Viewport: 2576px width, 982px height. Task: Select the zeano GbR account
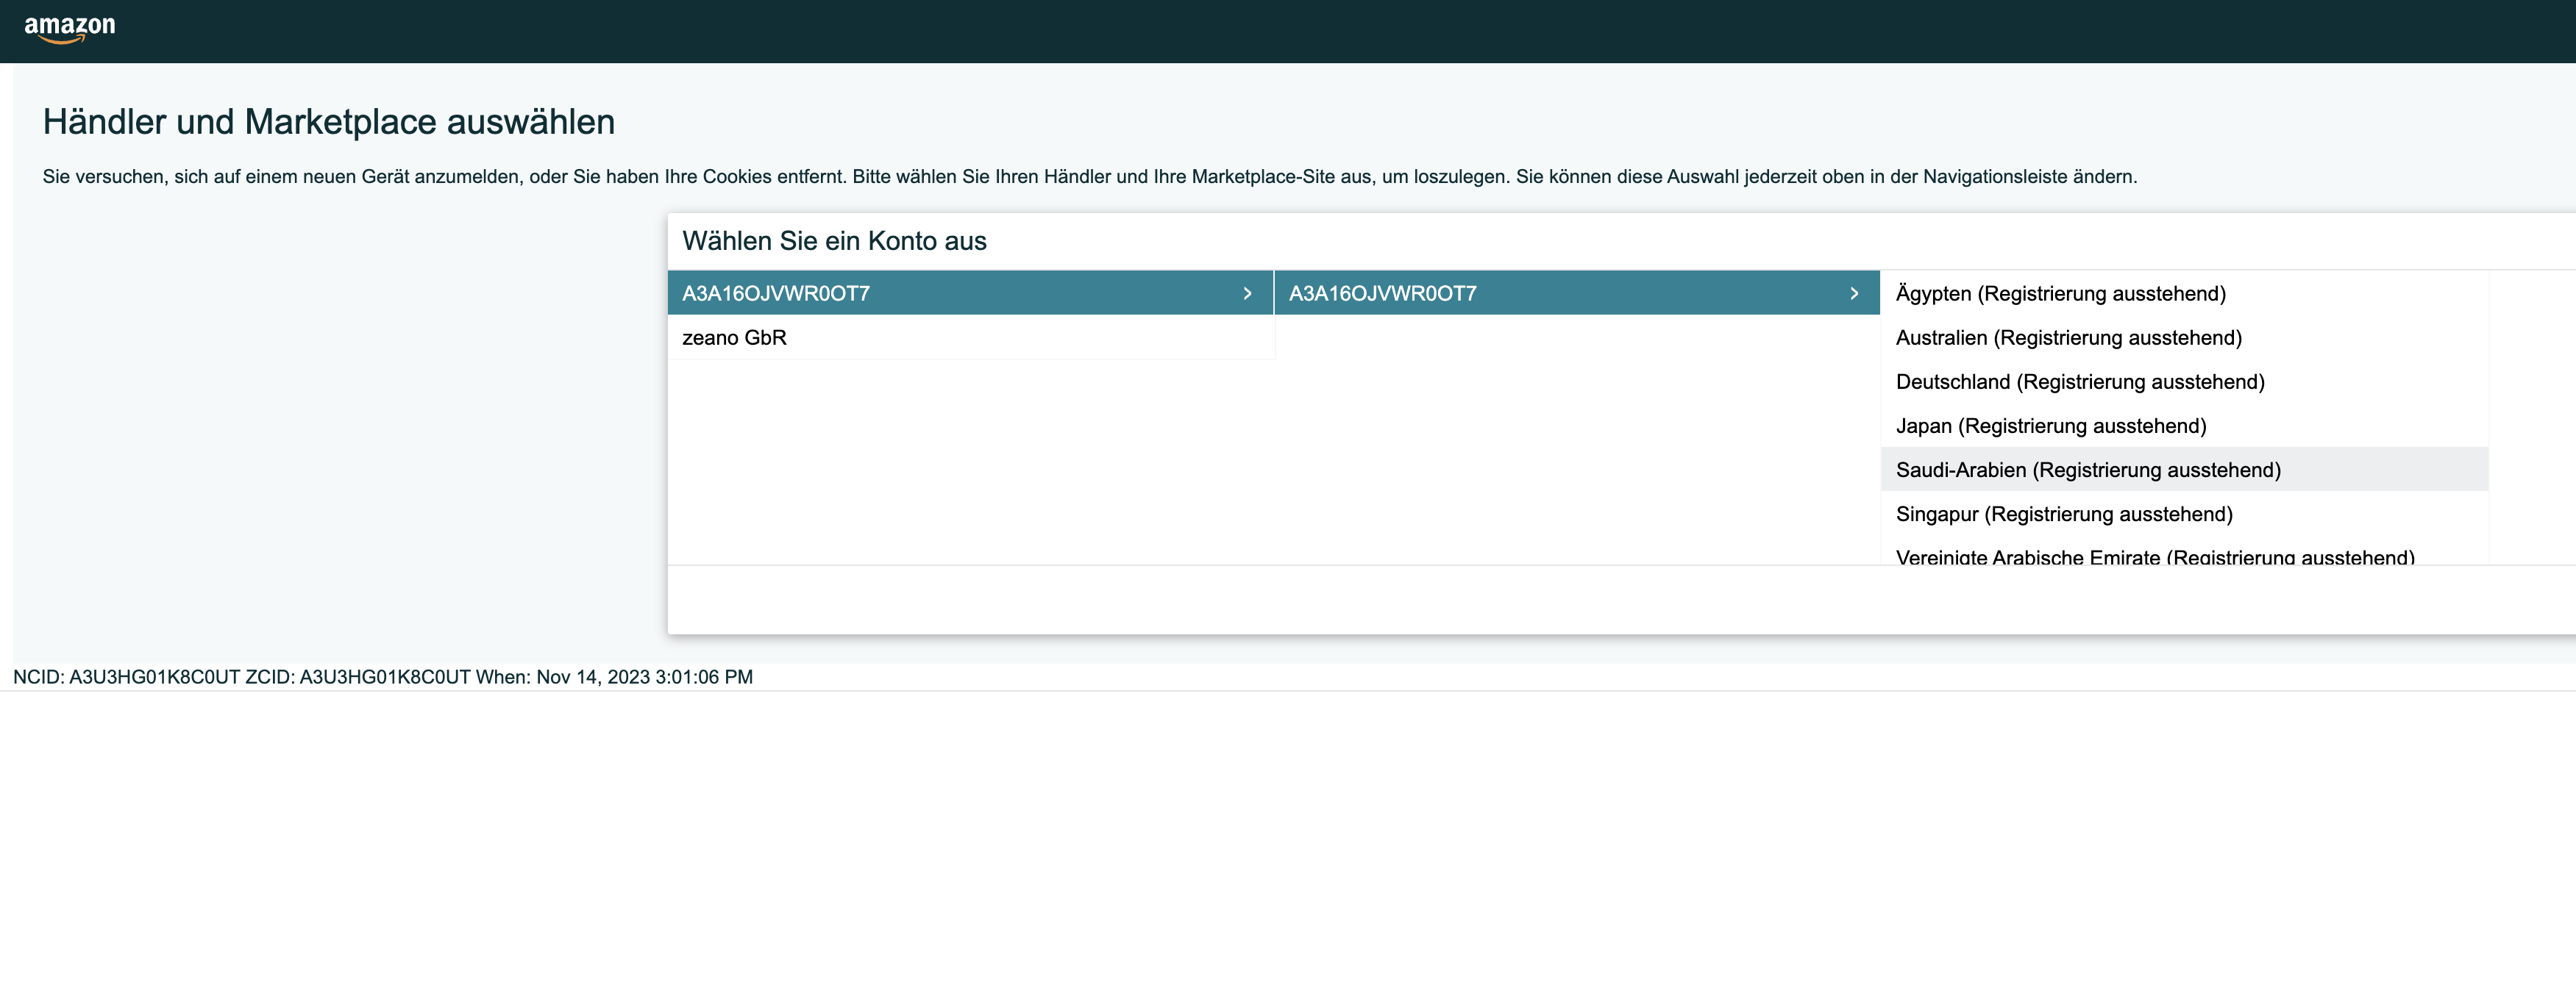(970, 337)
